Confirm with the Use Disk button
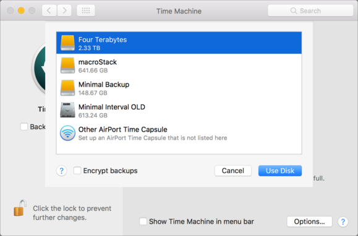 [280, 171]
